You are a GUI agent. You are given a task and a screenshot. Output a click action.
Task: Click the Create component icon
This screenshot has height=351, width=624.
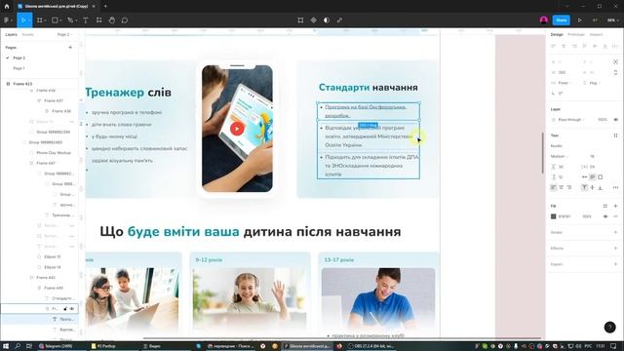point(314,20)
